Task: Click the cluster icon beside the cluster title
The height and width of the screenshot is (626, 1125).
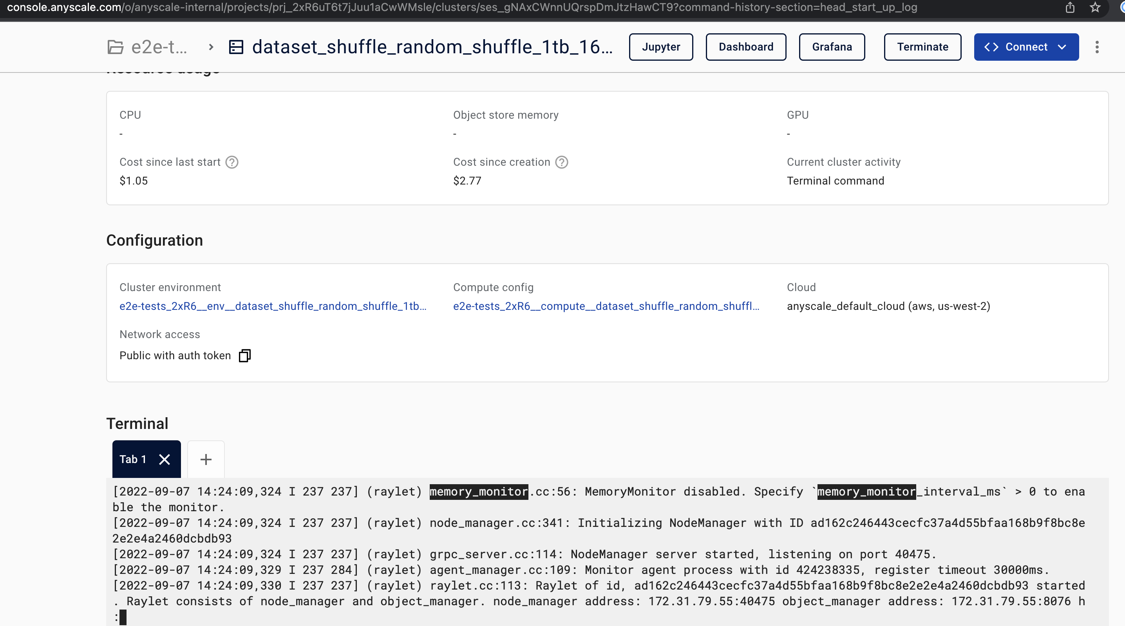Action: pos(236,47)
